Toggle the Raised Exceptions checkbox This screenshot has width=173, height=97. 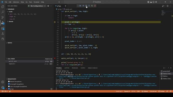[x=9, y=81]
